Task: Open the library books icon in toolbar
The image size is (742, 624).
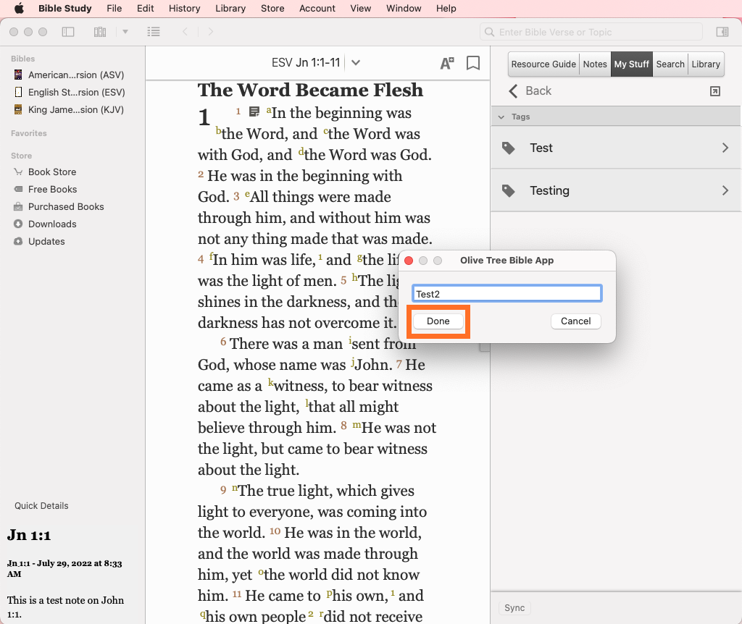Action: pos(100,32)
